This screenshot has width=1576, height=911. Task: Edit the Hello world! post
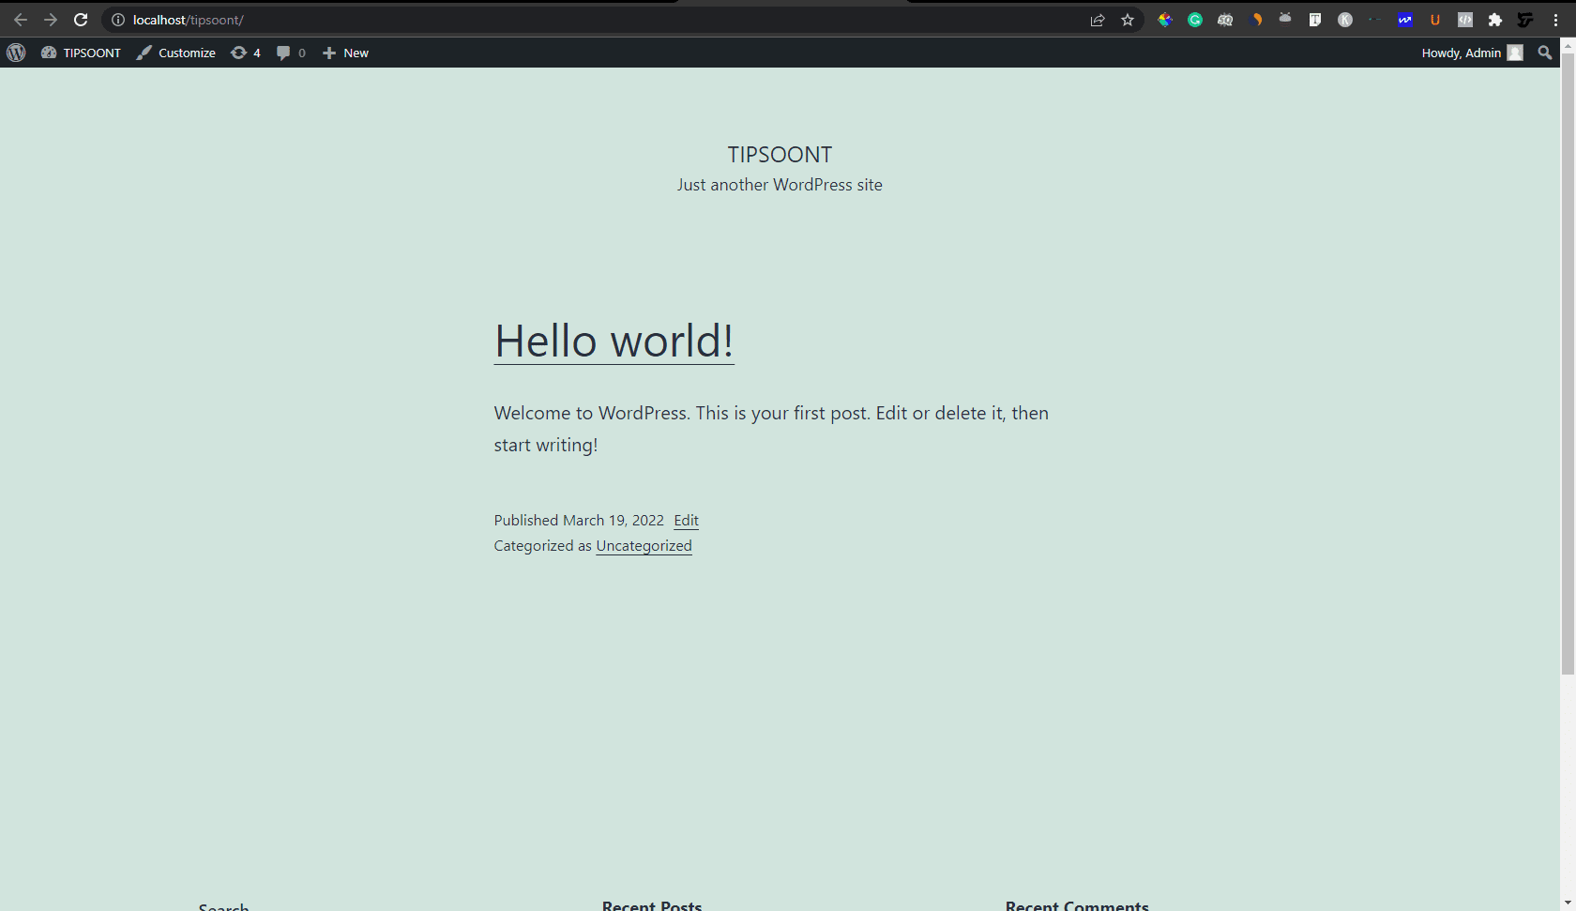686,521
